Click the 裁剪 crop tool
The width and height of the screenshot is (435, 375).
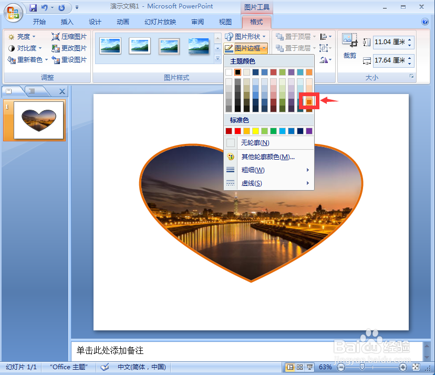pos(349,46)
